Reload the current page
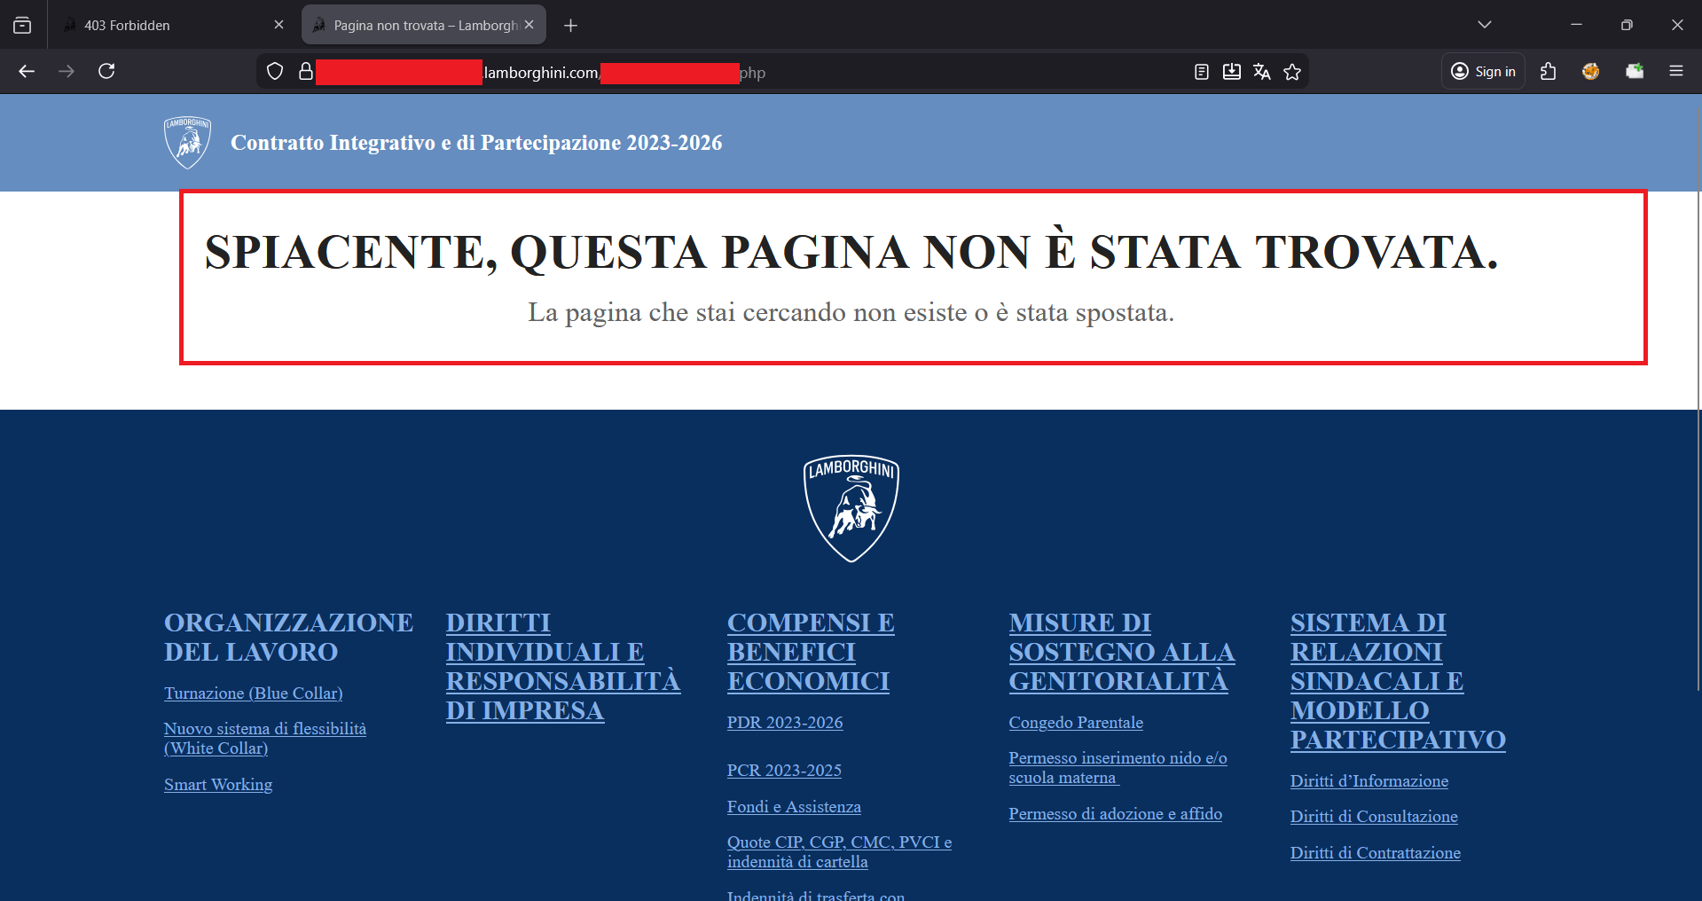The height and width of the screenshot is (901, 1702). (x=106, y=72)
